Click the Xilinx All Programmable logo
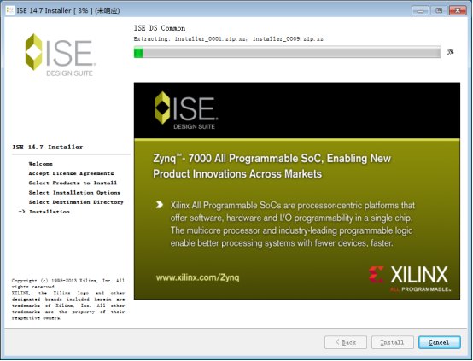This screenshot has height=361, width=473. 410,278
